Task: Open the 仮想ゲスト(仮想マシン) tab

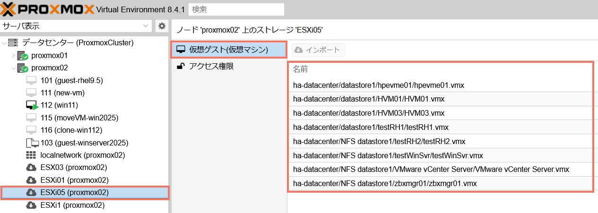Action: (x=228, y=50)
